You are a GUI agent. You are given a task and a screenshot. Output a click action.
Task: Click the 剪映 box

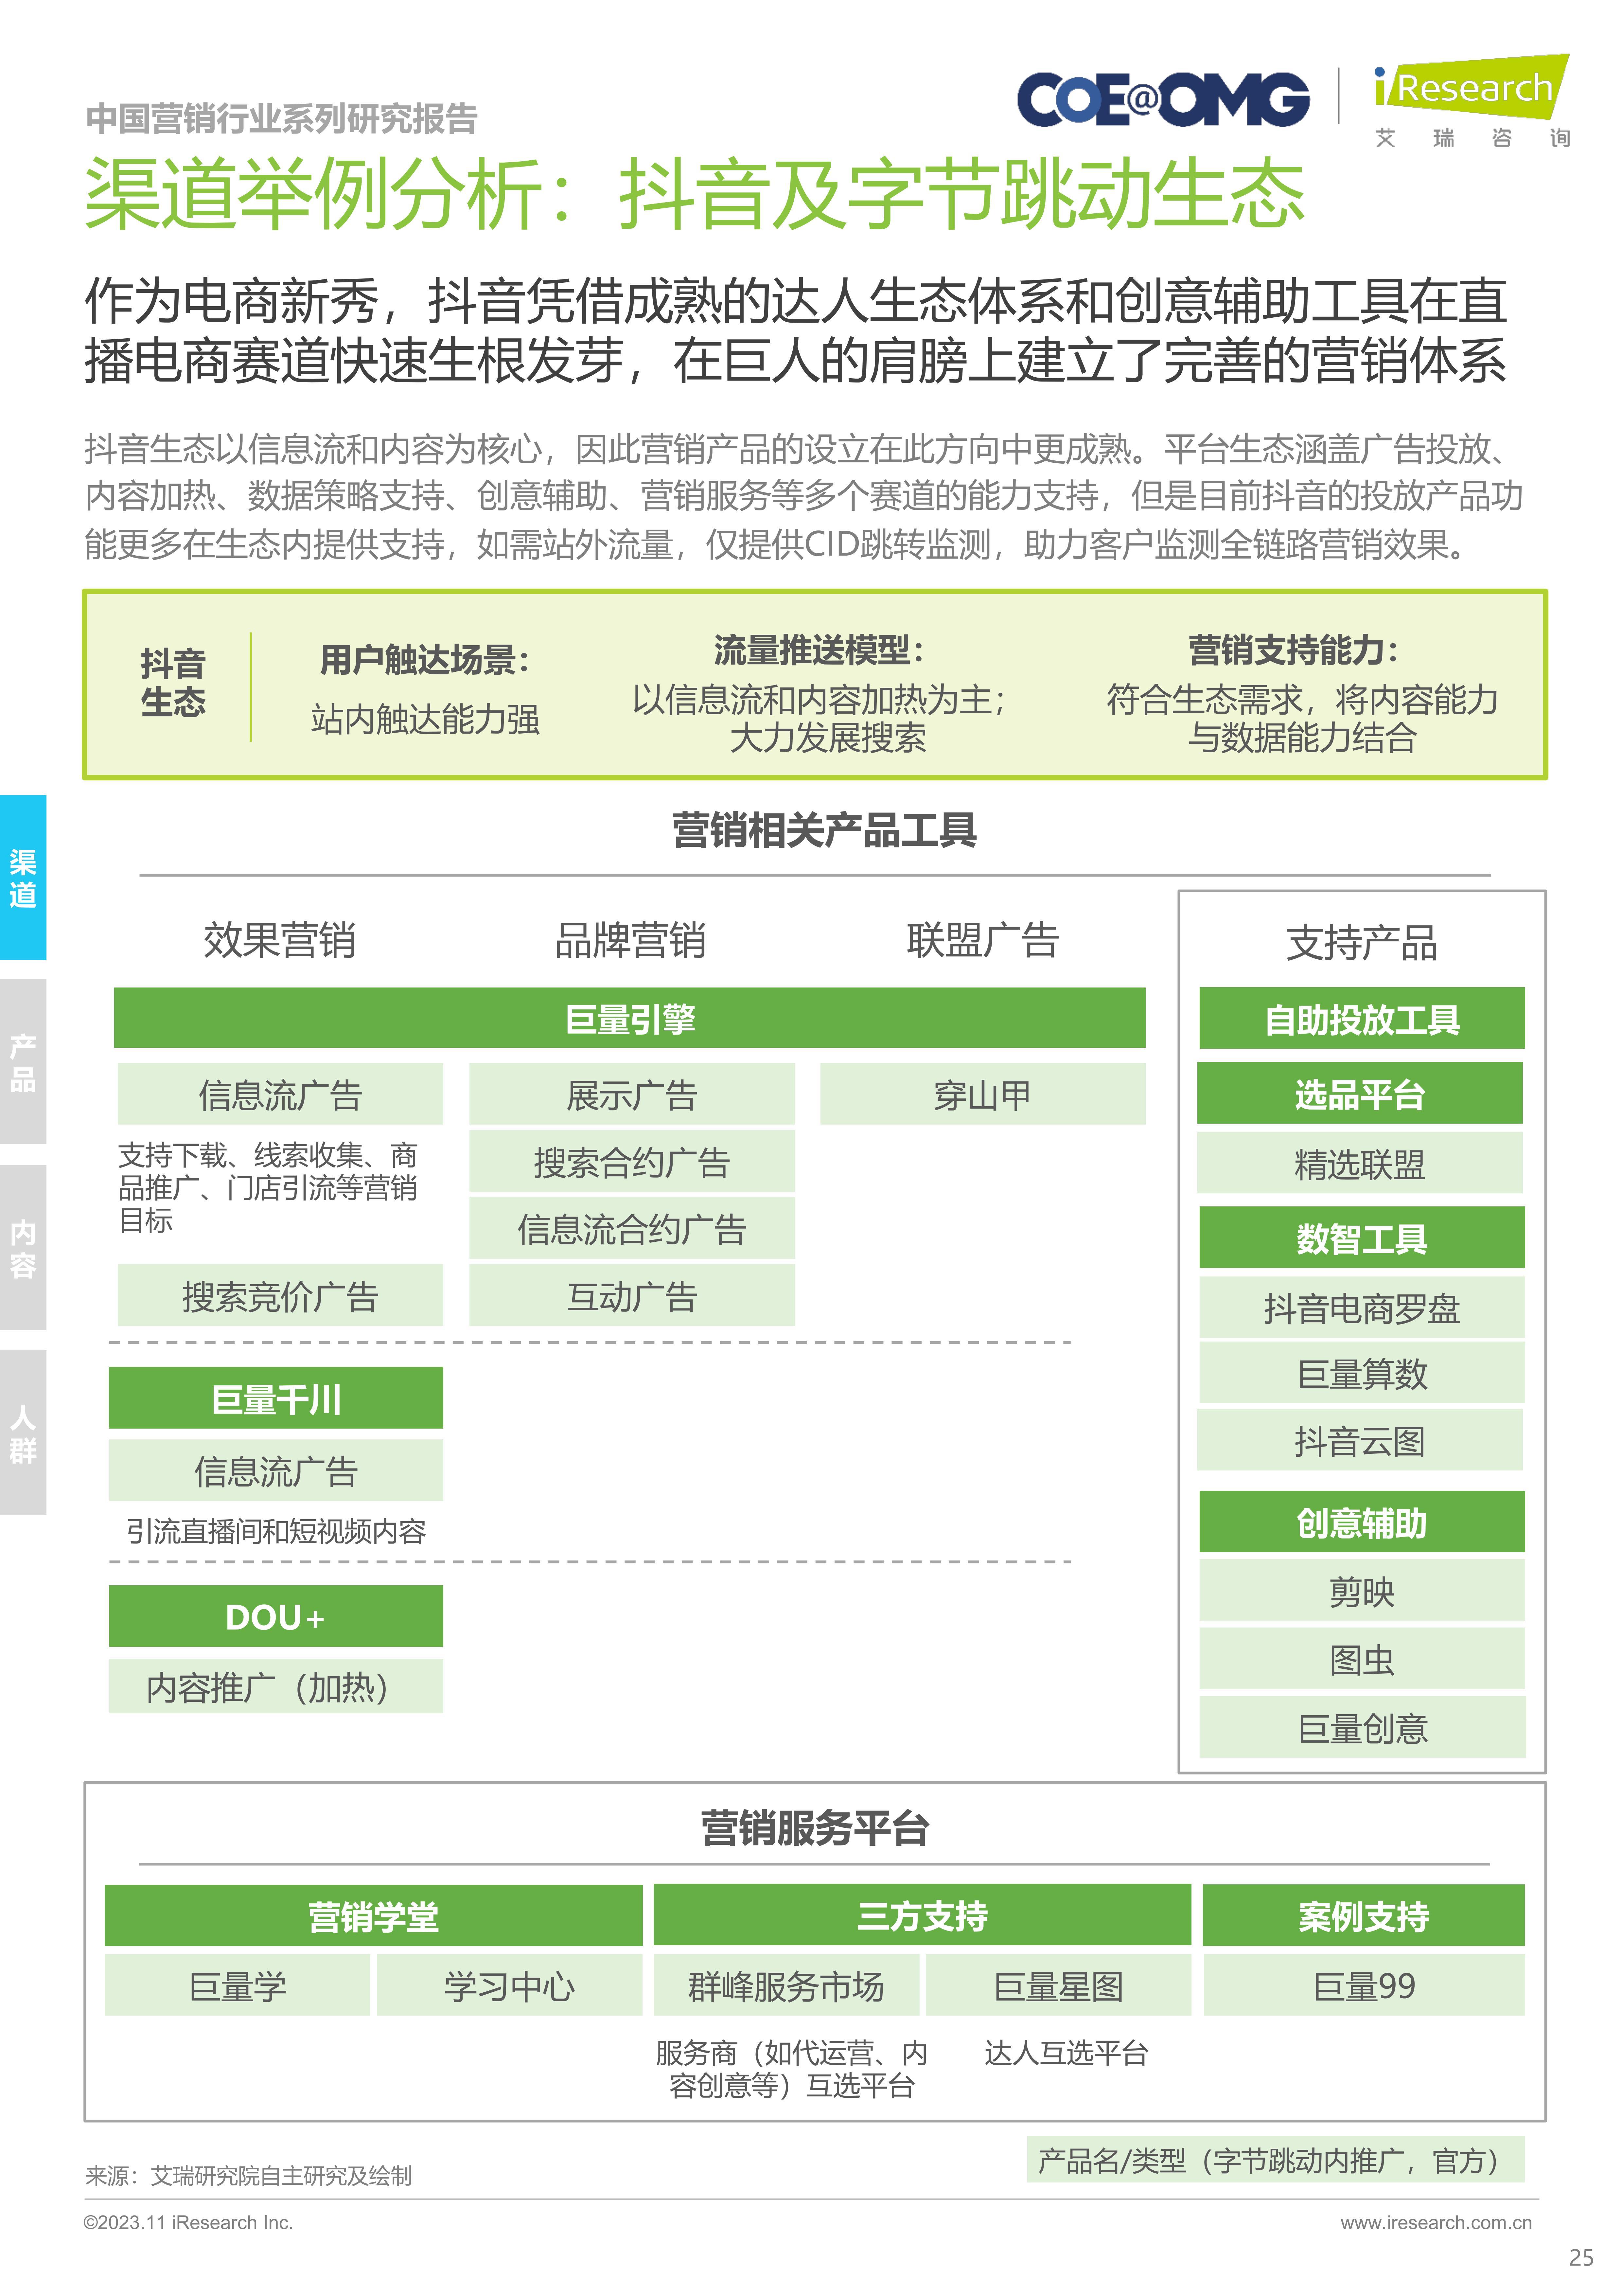tap(1362, 1590)
